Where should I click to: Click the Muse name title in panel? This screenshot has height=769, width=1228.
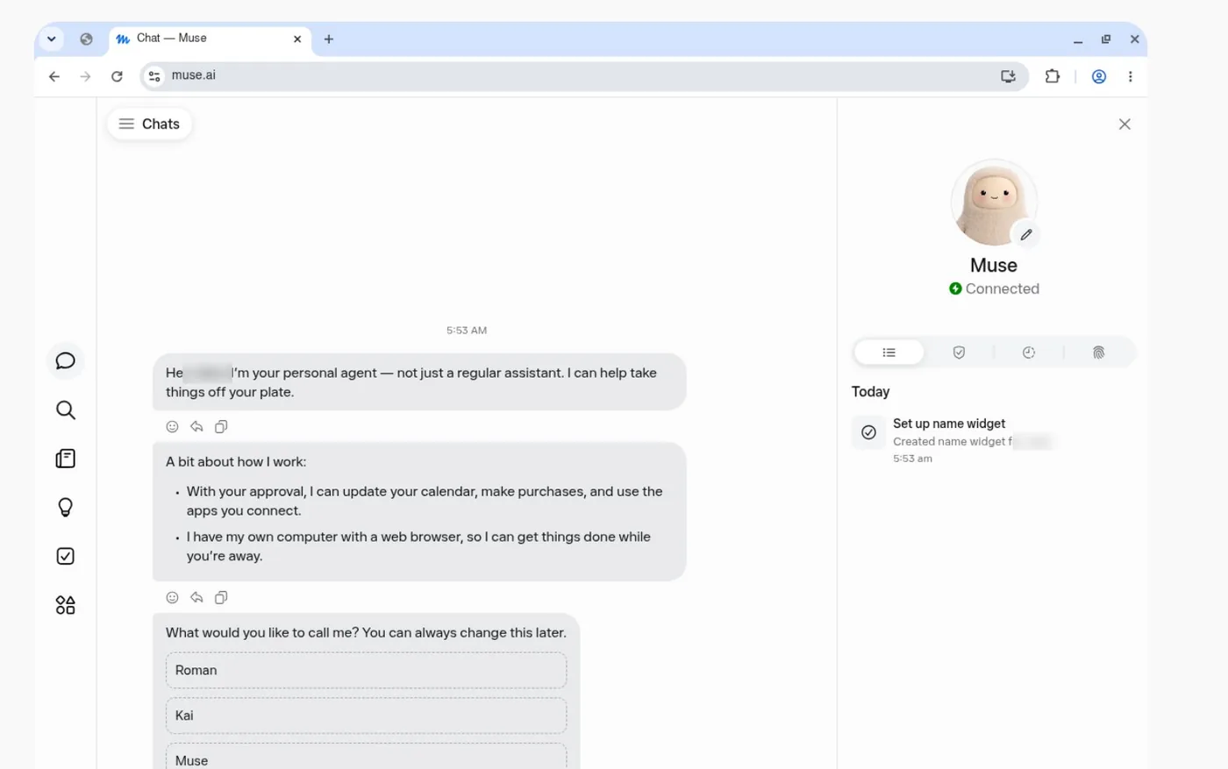click(x=994, y=265)
